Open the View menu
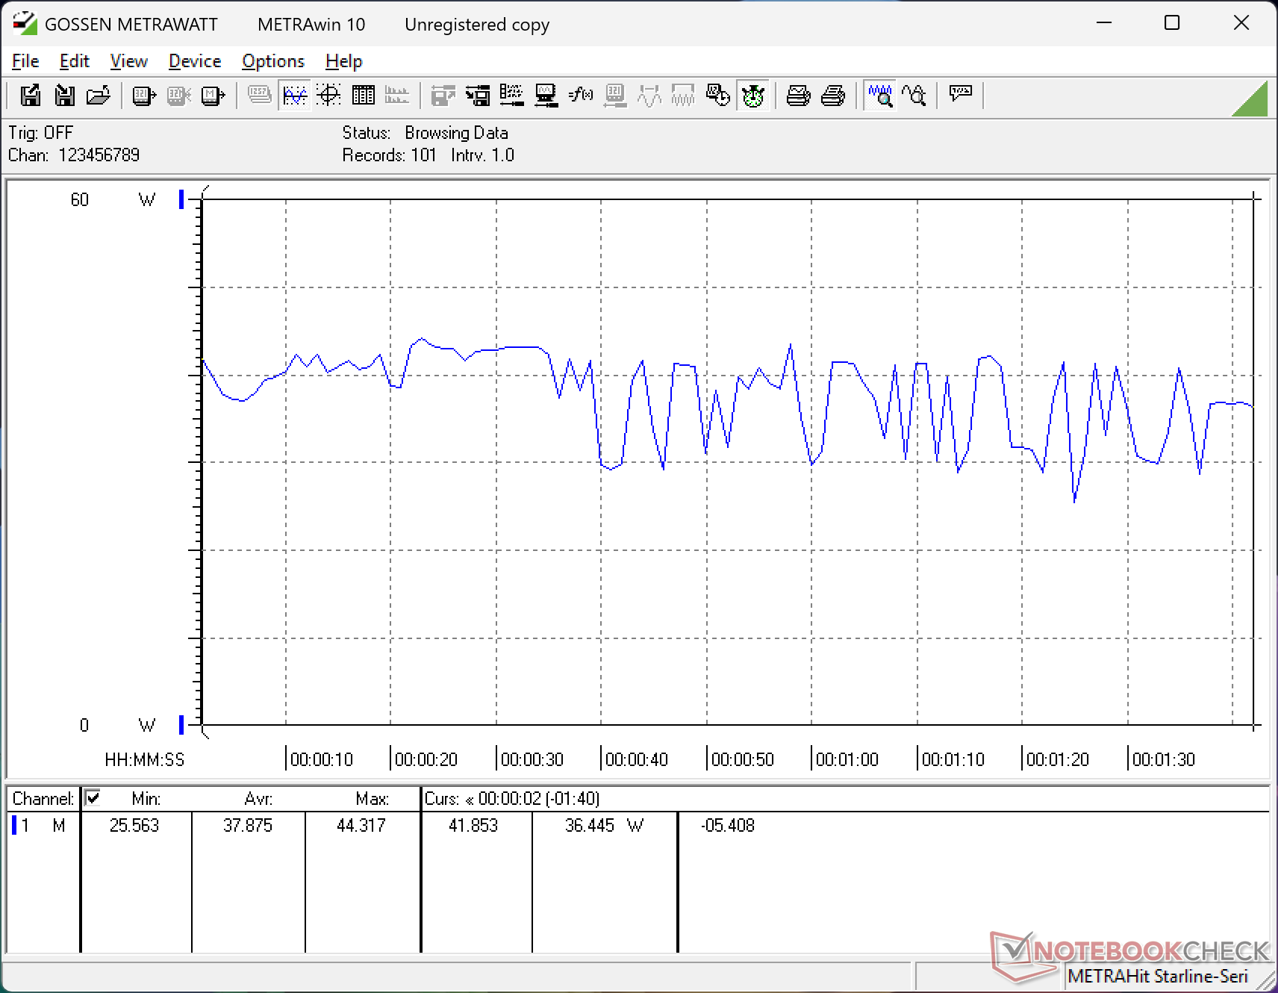Image resolution: width=1278 pixels, height=993 pixels. point(128,61)
